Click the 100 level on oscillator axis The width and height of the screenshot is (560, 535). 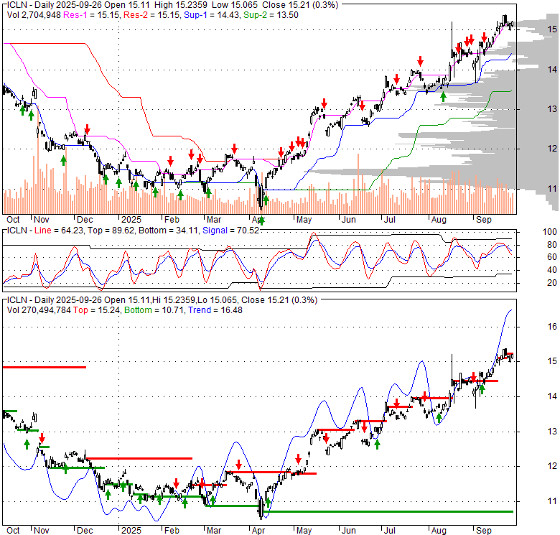[x=550, y=232]
